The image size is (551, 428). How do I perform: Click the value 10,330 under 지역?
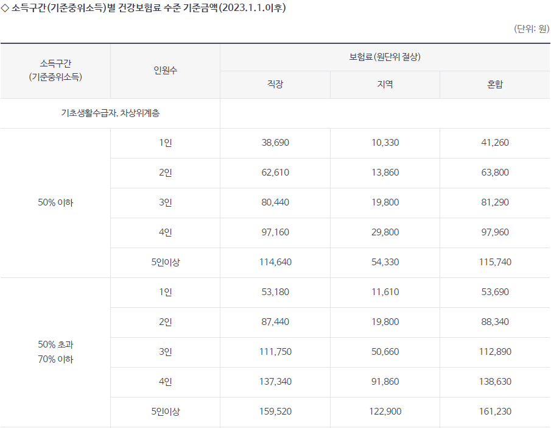(385, 143)
